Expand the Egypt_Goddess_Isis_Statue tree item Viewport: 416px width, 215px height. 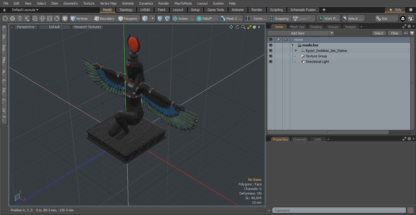pyautogui.click(x=296, y=51)
